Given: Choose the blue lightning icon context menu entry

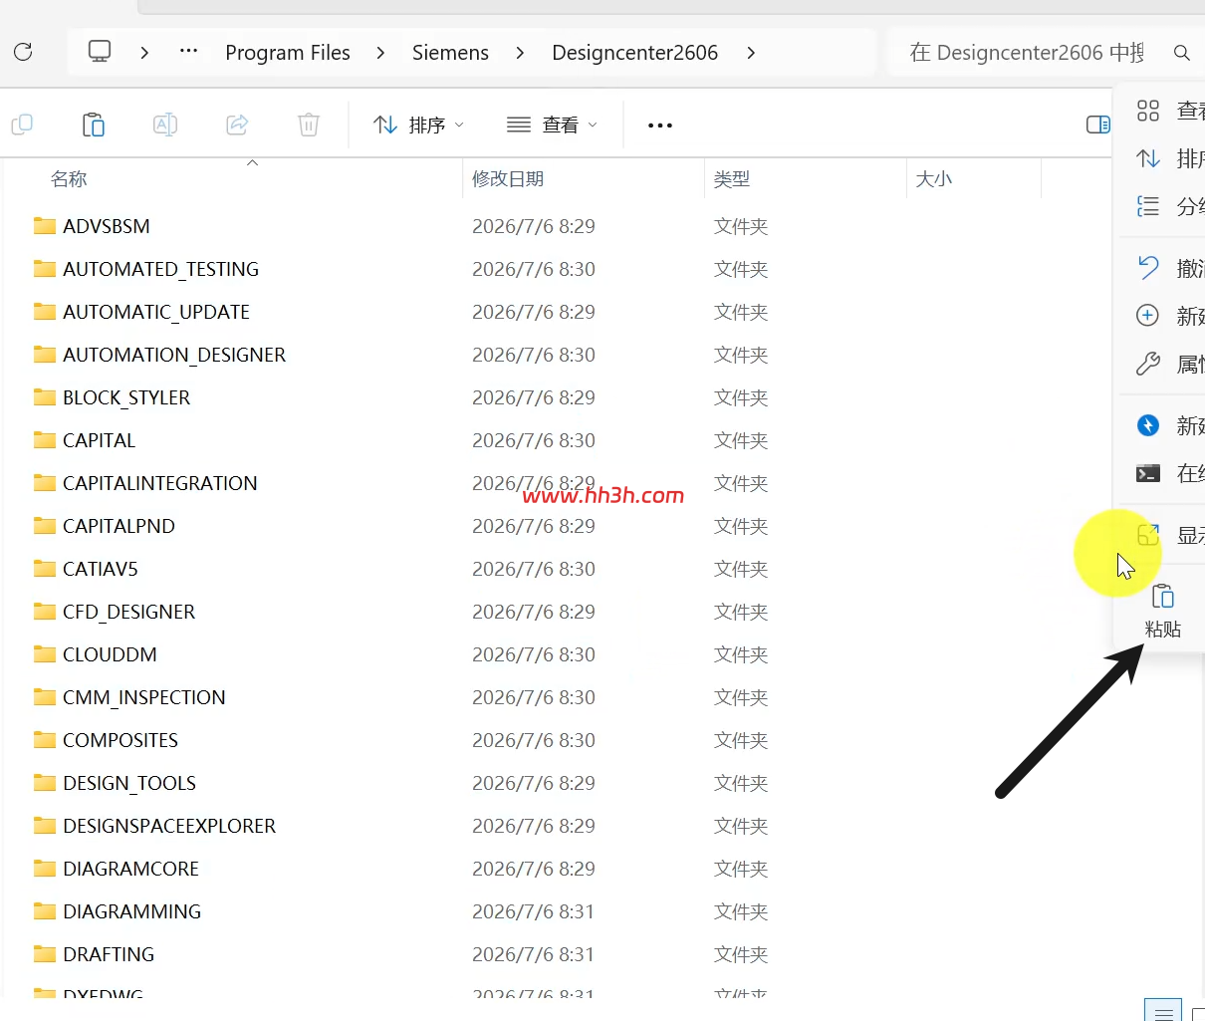Looking at the screenshot, I should [1168, 425].
